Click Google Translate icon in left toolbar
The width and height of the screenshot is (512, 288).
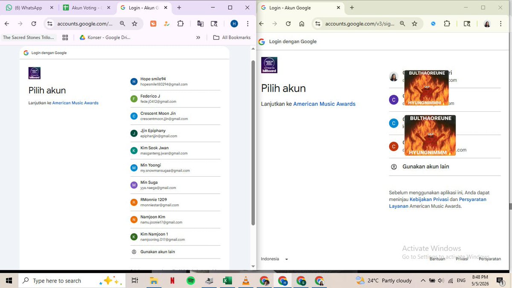200,24
